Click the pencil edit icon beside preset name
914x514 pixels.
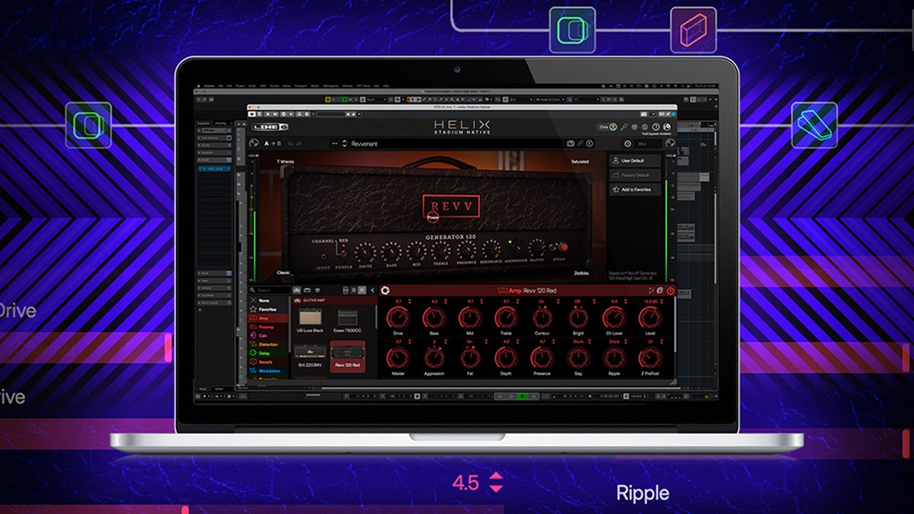click(580, 143)
